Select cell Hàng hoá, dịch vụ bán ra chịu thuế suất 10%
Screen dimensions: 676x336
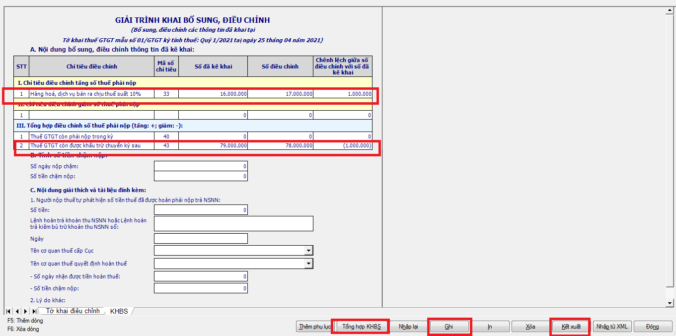[92, 94]
